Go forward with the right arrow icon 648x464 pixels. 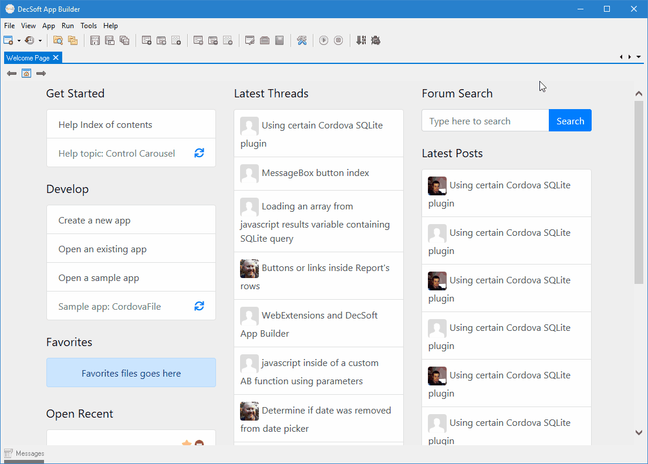click(41, 73)
